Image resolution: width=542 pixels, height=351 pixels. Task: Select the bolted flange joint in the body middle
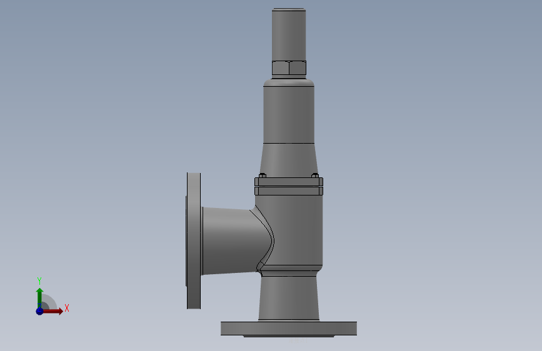(x=289, y=186)
